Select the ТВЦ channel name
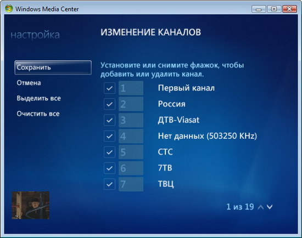Image resolution: width=302 pixels, height=238 pixels. click(166, 184)
